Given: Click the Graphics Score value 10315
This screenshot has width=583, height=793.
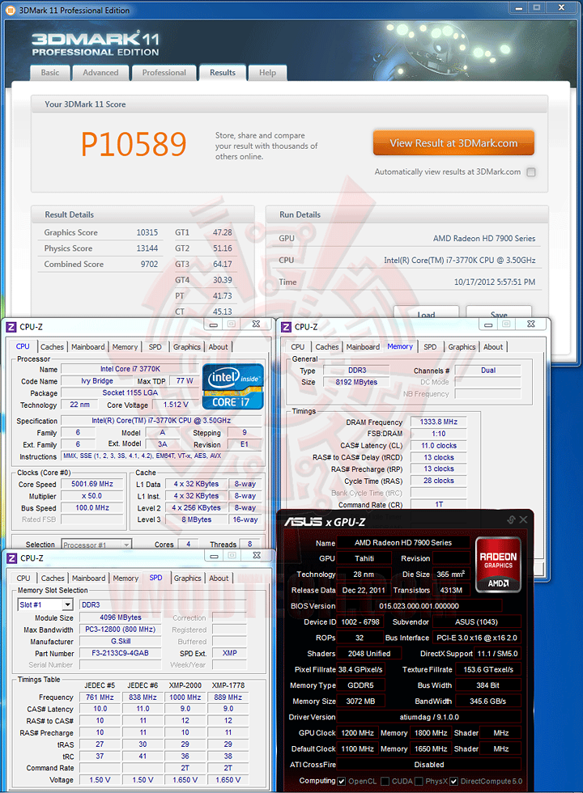Looking at the screenshot, I should click(147, 233).
